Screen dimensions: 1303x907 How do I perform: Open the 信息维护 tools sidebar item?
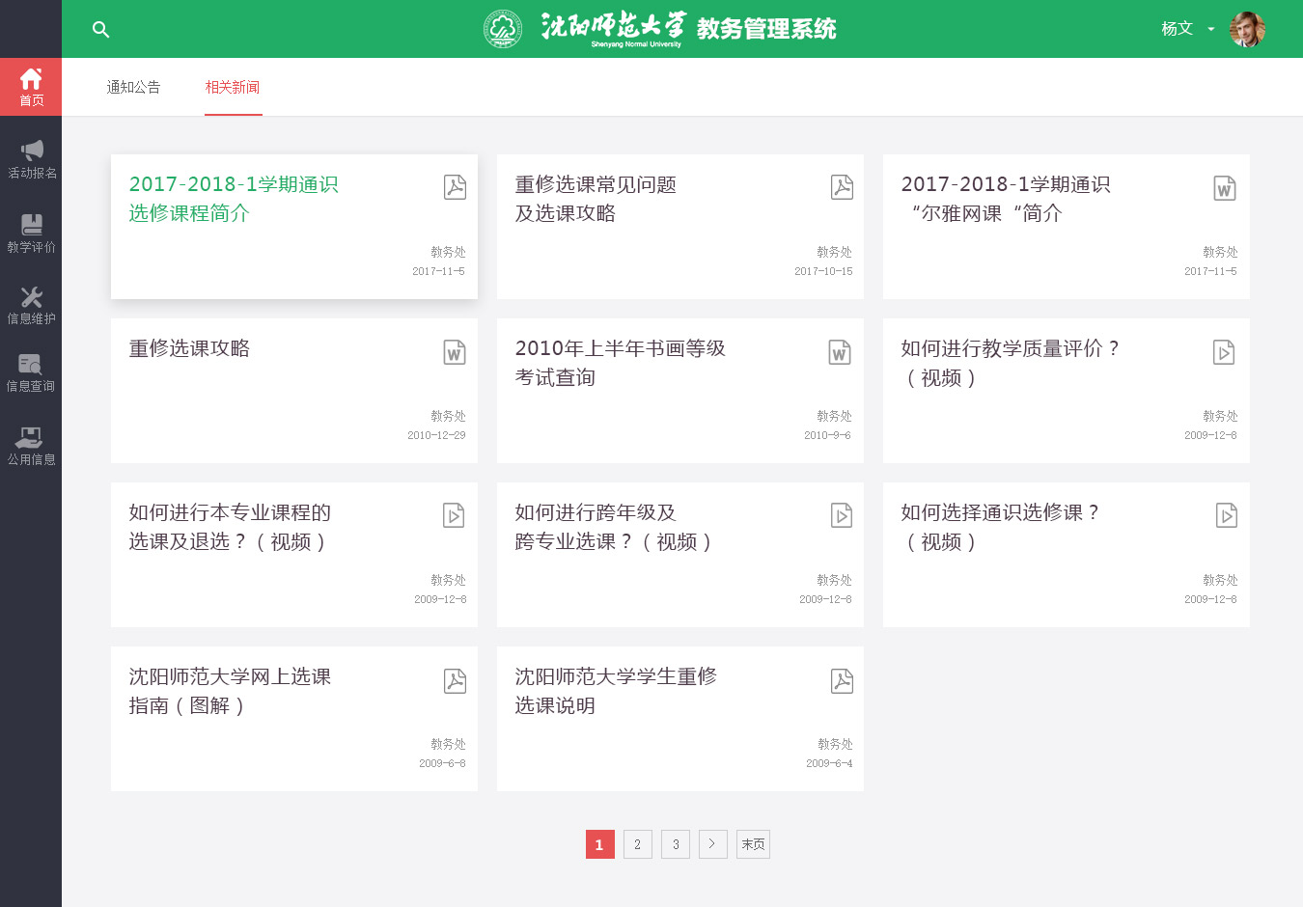(x=31, y=305)
